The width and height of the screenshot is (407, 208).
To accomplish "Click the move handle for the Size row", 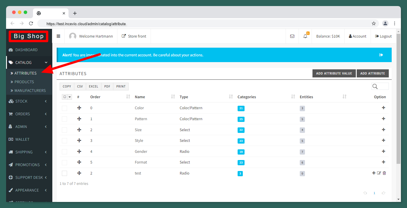I will (79, 130).
